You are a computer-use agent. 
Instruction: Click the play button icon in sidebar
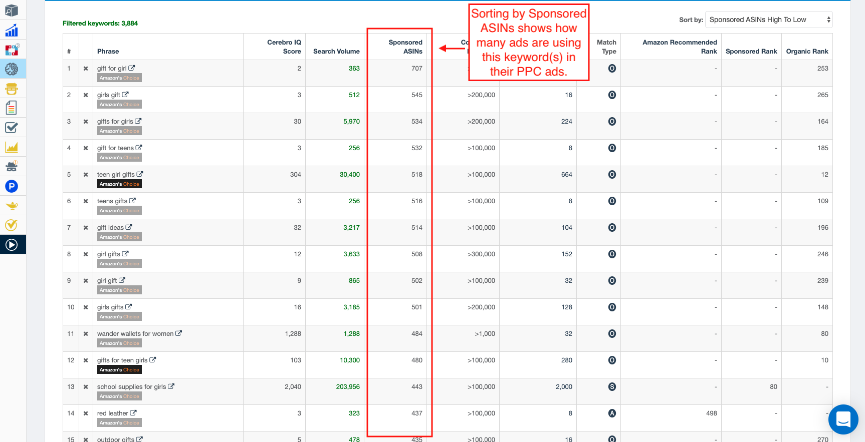pyautogui.click(x=12, y=245)
